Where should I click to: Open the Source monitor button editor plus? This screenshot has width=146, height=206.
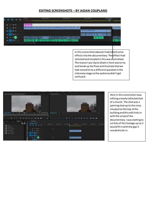coord(47,118)
